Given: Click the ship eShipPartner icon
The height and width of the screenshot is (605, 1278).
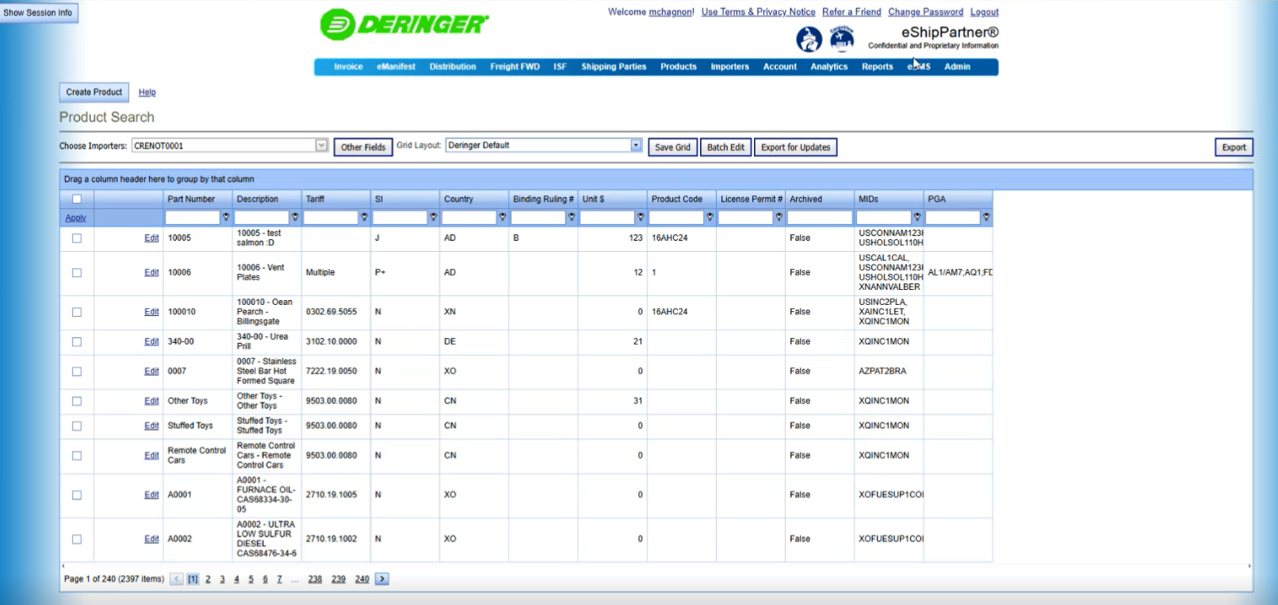Looking at the screenshot, I should point(809,39).
